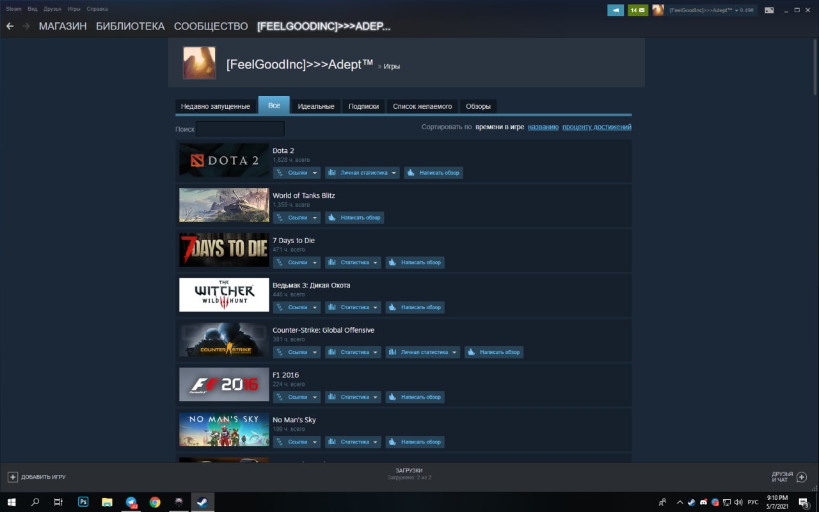The image size is (819, 512).
Task: Launch Photoshop from the taskbar
Action: tap(83, 502)
